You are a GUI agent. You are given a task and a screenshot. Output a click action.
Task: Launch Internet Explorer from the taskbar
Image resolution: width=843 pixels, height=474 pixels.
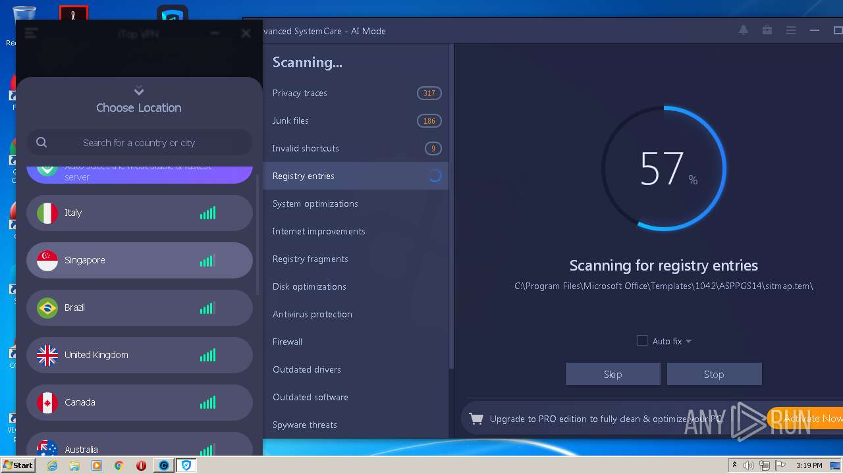pyautogui.click(x=52, y=465)
